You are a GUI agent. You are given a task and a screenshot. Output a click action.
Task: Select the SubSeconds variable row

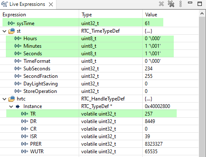99,69
